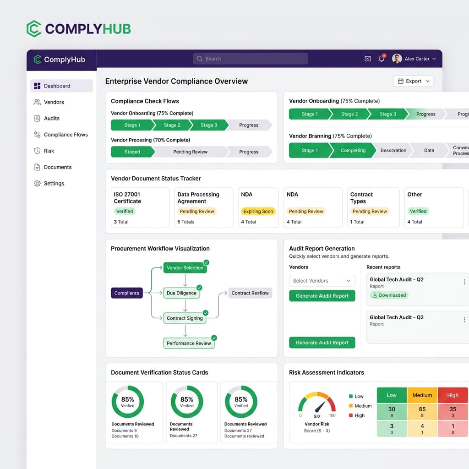
Task: Open the mail envelope icon
Action: [368, 59]
